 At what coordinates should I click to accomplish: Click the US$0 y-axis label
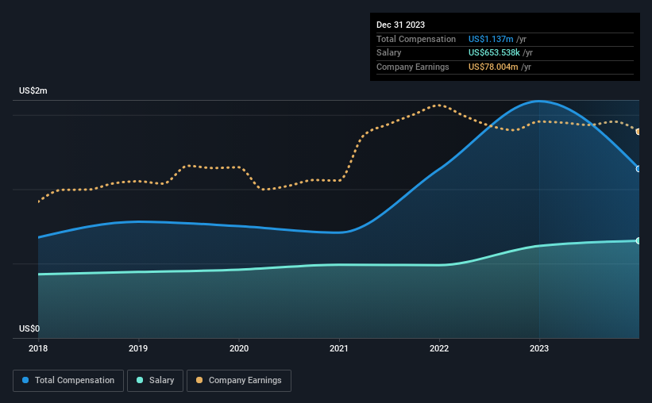[29, 328]
